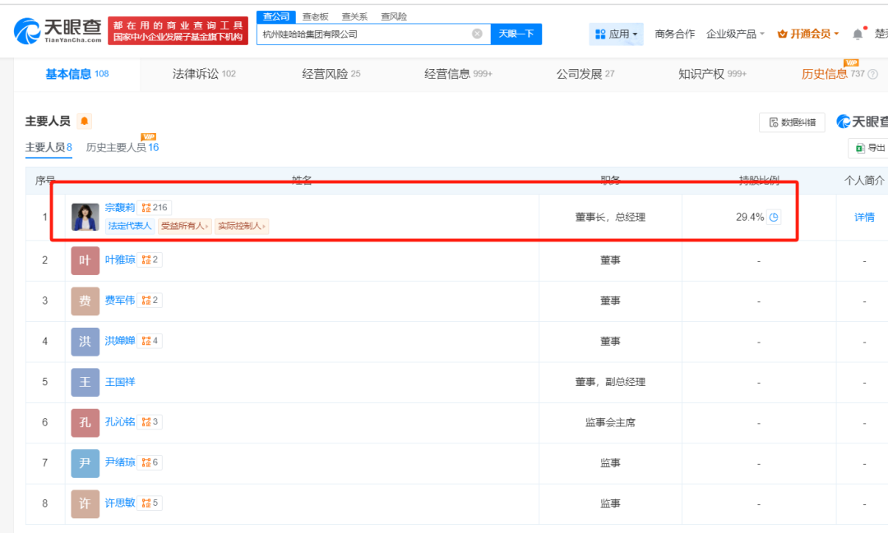888x533 pixels.
Task: Switch to the 查风险 search tab
Action: click(394, 16)
